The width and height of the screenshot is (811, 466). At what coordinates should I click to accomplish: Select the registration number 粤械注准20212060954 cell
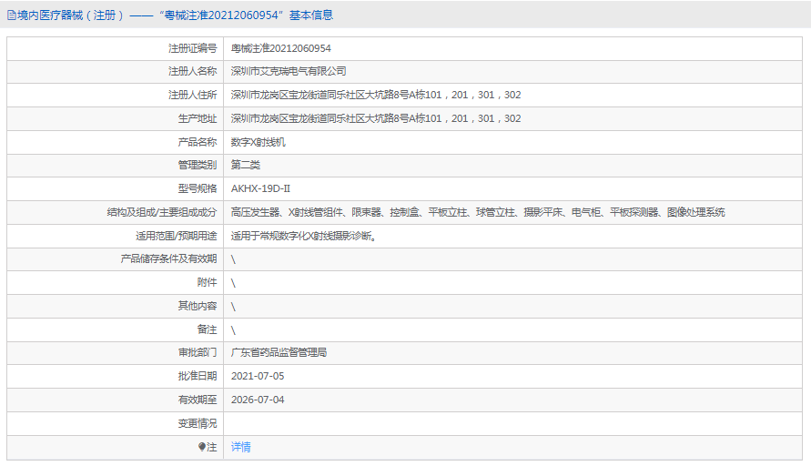pyautogui.click(x=281, y=48)
